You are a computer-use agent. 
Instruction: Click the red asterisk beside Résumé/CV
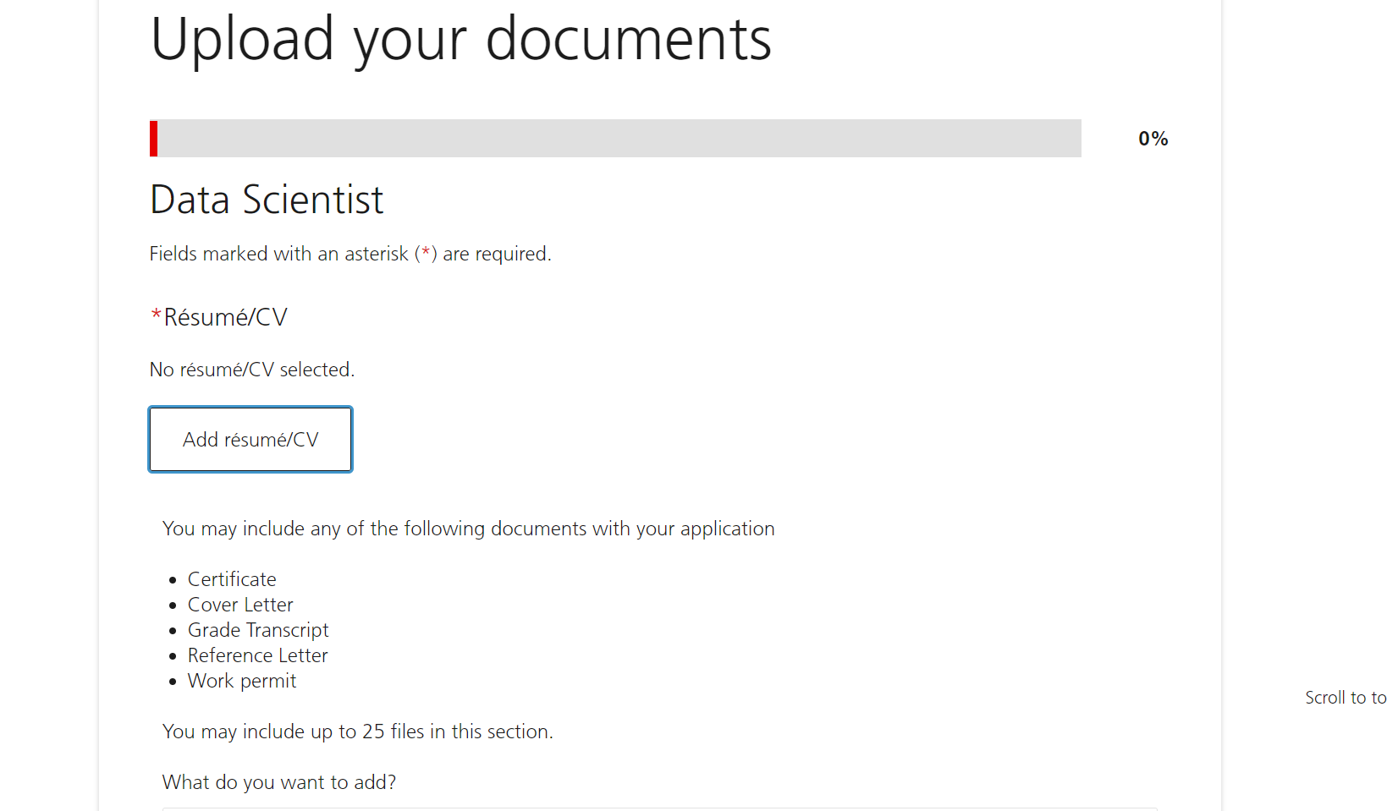(x=156, y=315)
